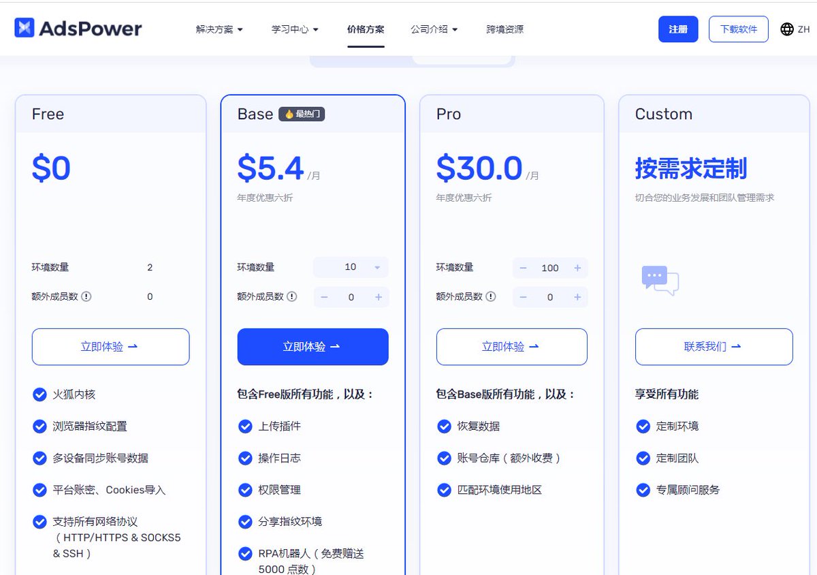The width and height of the screenshot is (817, 575).
Task: Open the 公司介绍 dropdown menu
Action: [434, 29]
